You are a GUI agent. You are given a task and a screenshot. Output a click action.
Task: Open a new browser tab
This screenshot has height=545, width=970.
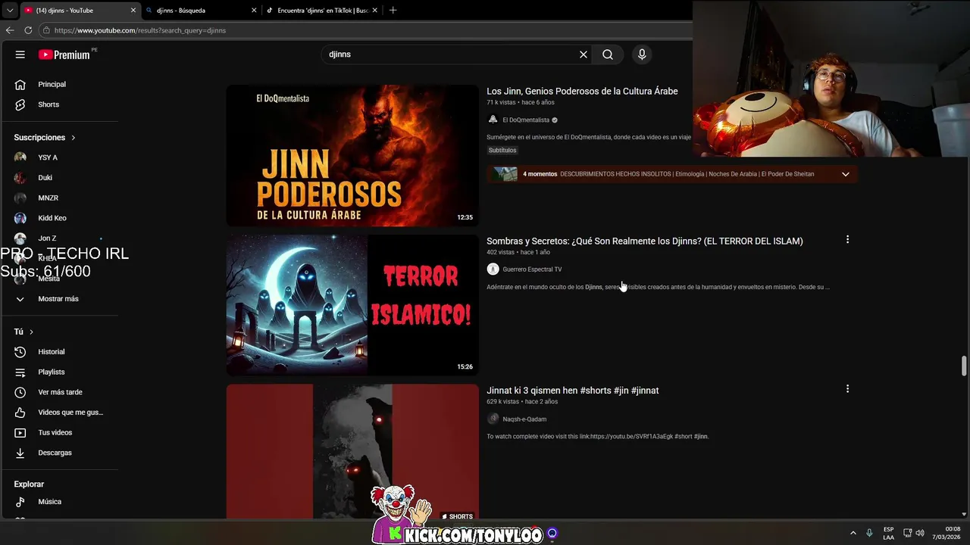click(x=393, y=11)
